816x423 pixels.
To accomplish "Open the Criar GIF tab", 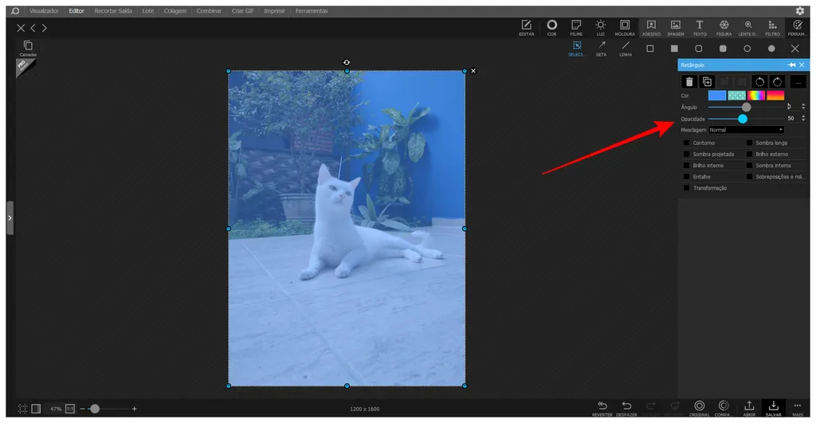I will 242,11.
